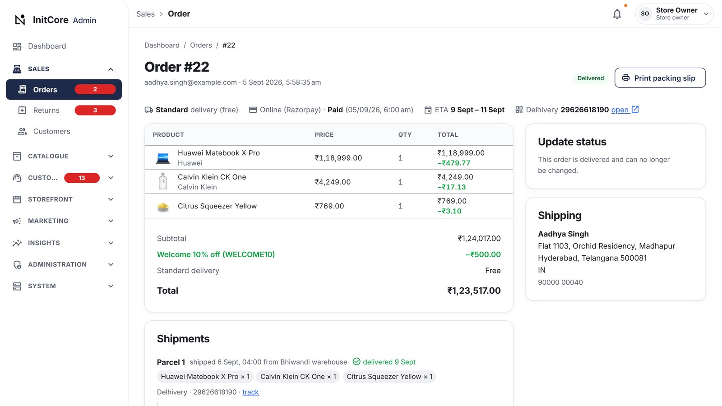
Task: Click the Marketing megaphone icon
Action: (x=17, y=221)
